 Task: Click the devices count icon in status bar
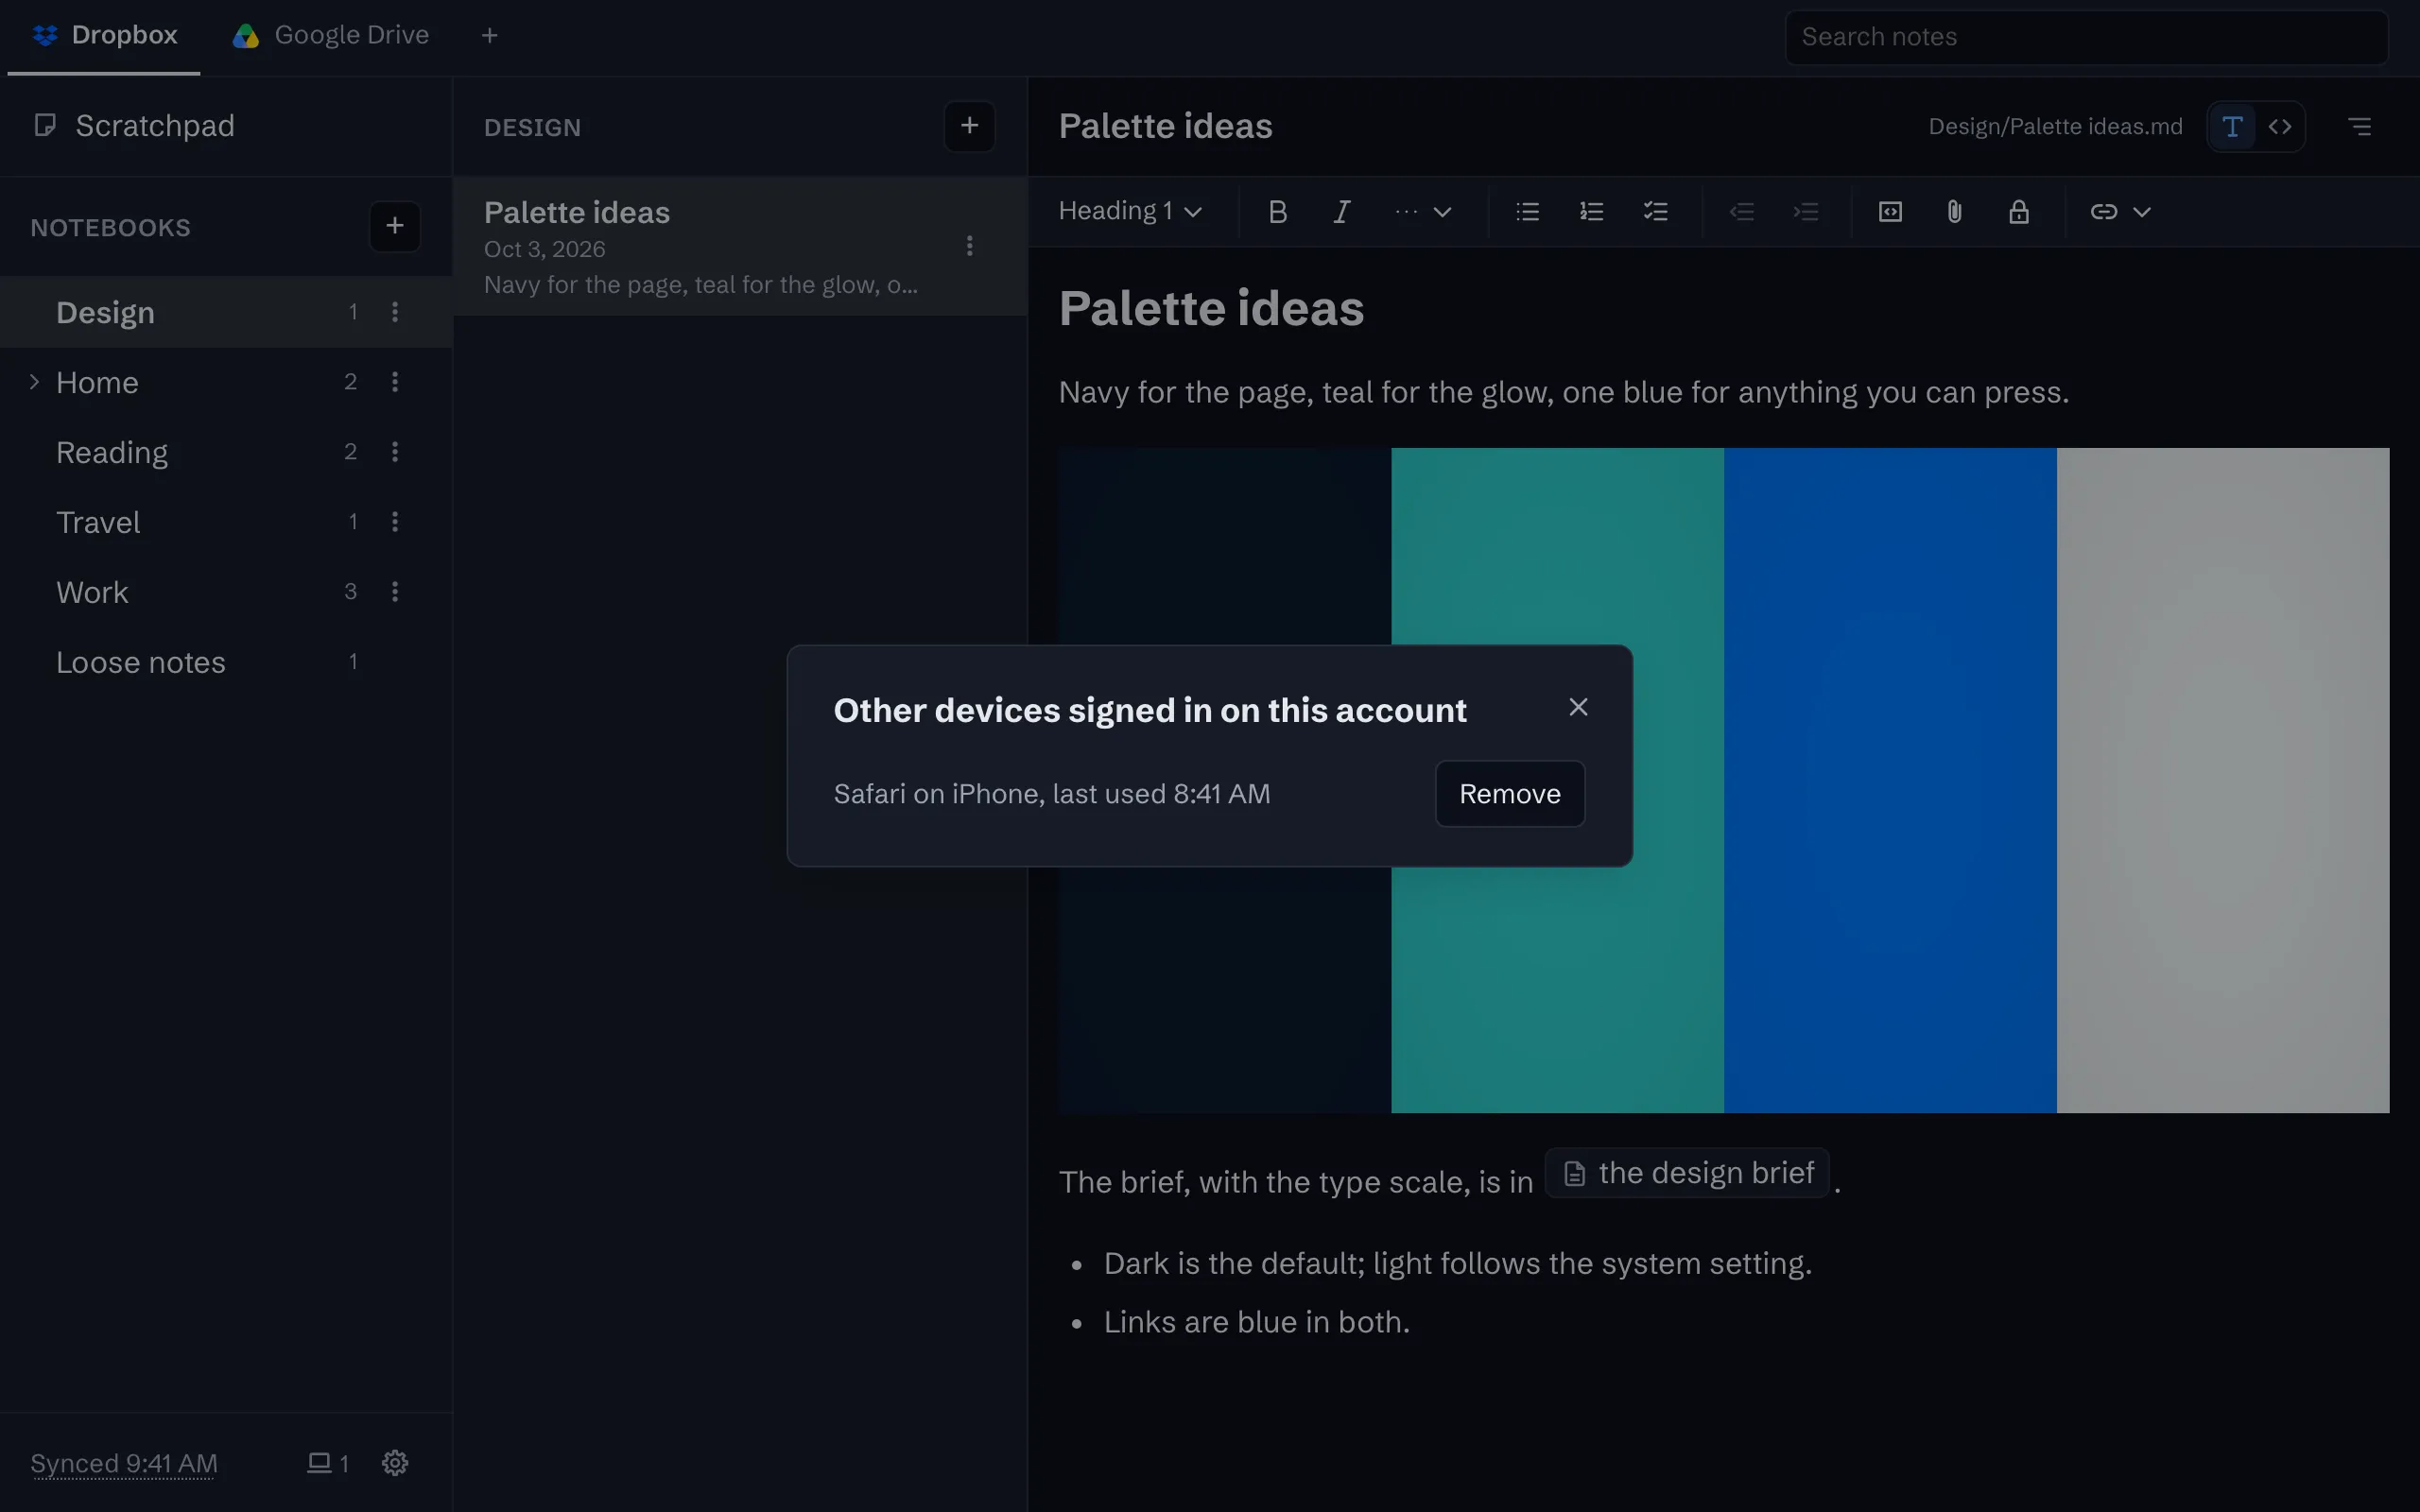point(327,1463)
